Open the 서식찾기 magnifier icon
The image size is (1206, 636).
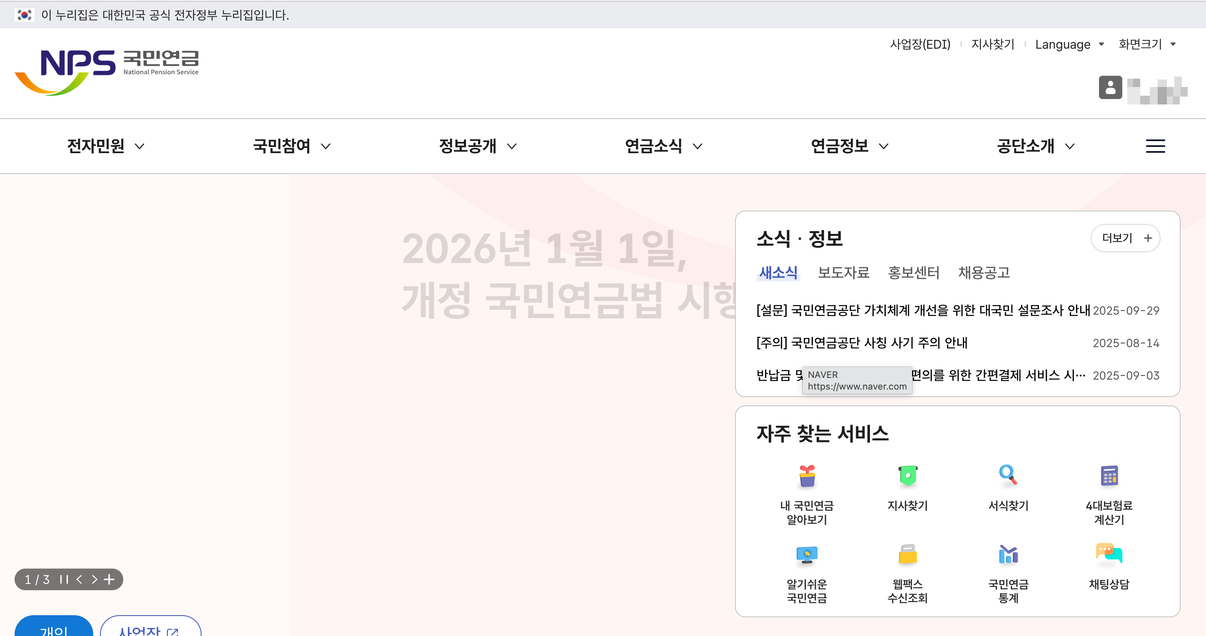coord(1008,475)
